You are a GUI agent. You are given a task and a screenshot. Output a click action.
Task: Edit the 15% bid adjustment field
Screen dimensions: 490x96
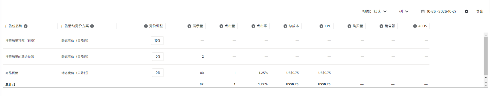(x=157, y=41)
